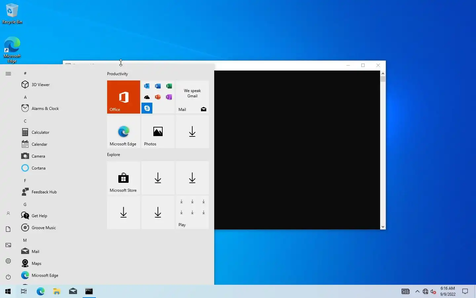Open the Excel icon in Office group tile
Viewport: 476px width, 298px height.
(x=169, y=86)
